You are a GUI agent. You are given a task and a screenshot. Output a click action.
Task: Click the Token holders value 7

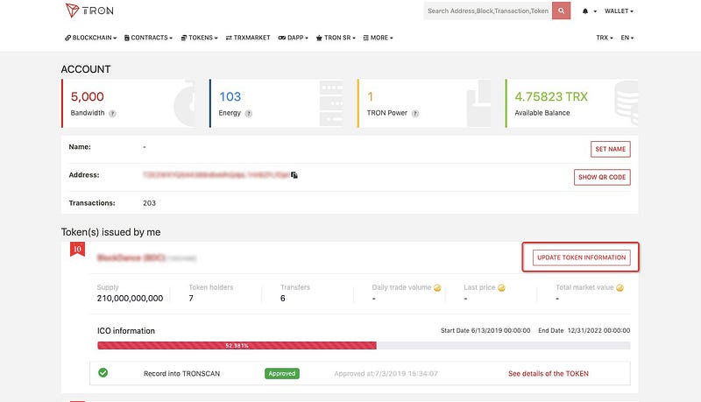pos(191,299)
